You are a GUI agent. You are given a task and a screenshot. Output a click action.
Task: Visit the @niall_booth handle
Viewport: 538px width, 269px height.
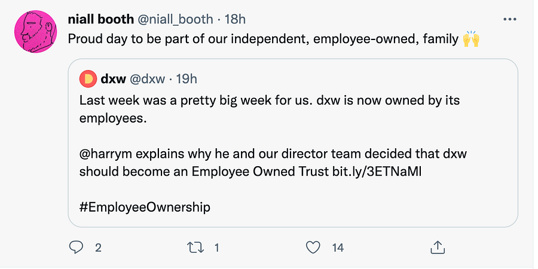pos(175,20)
